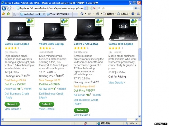Click the vertical scrollbar thumb
Screen dimensions: 169x126
coord(140,54)
